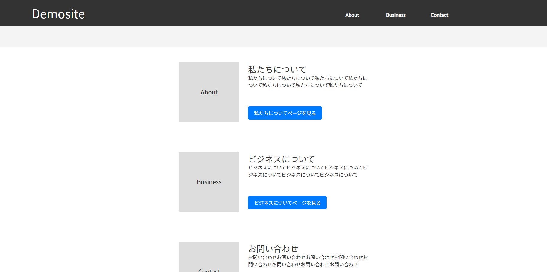The height and width of the screenshot is (272, 547).
Task: Click the 私たちについて section heading
Action: (x=277, y=69)
